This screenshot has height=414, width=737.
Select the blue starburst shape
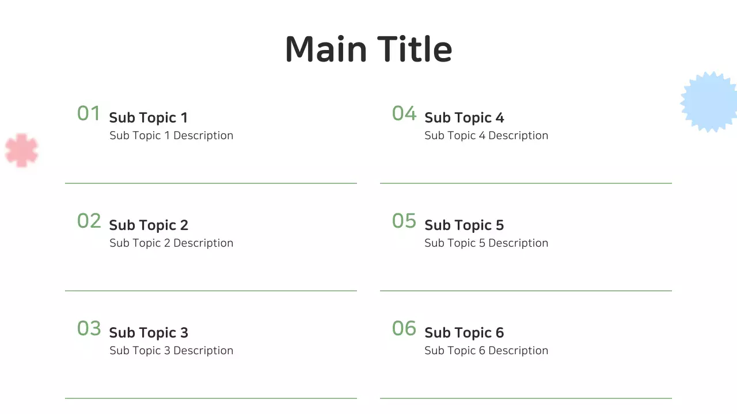(x=711, y=102)
